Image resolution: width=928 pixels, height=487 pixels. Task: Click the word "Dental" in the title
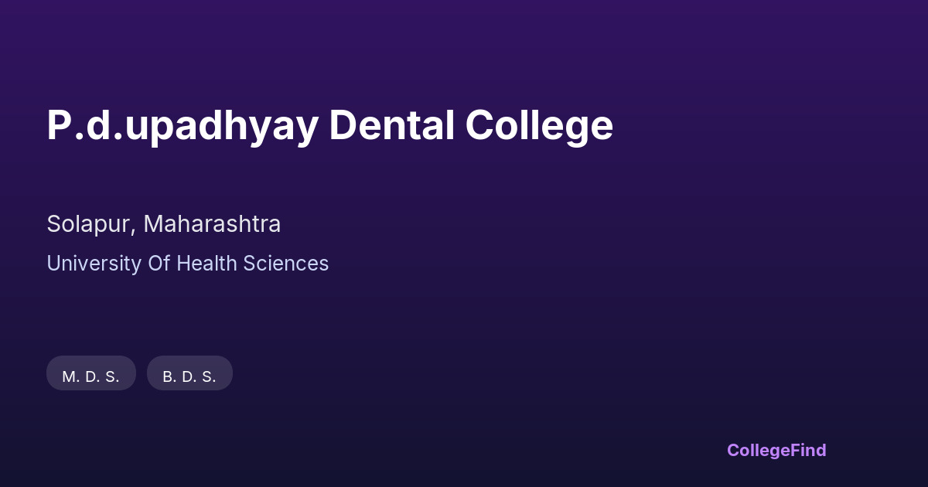pyautogui.click(x=391, y=126)
